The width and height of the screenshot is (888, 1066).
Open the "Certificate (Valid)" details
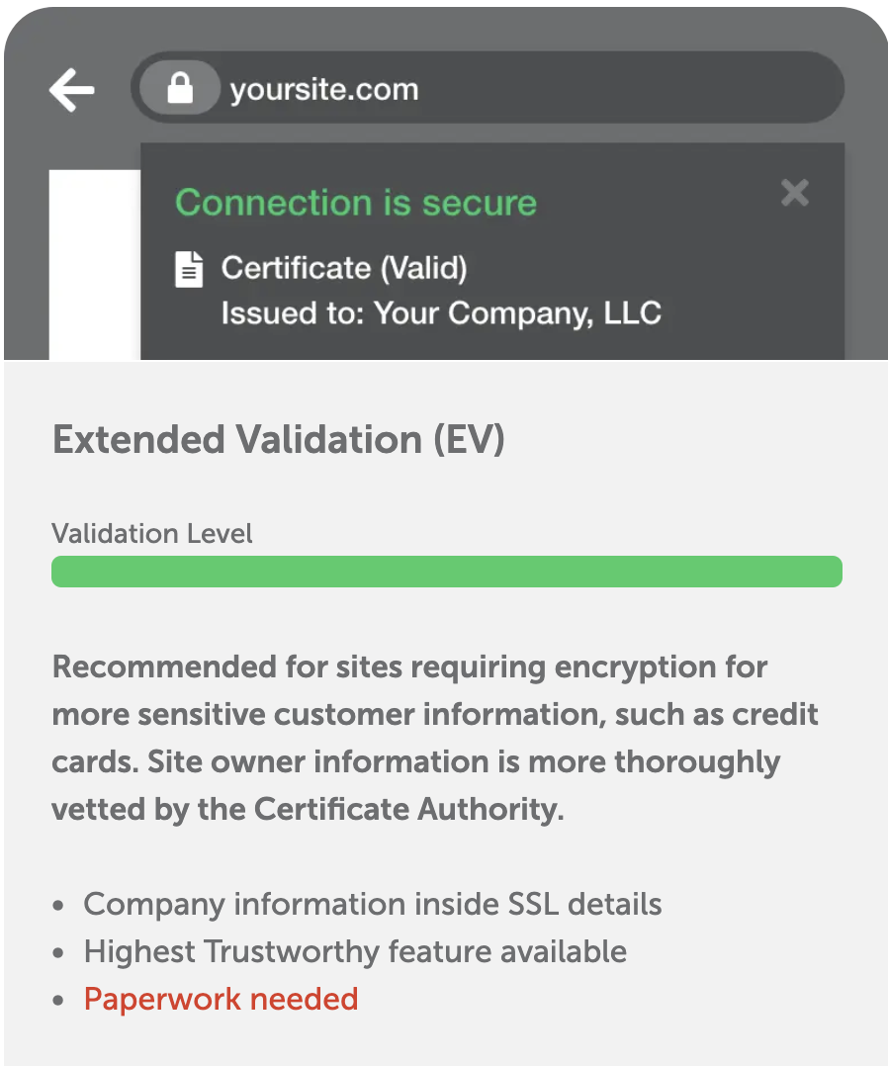pos(343,268)
